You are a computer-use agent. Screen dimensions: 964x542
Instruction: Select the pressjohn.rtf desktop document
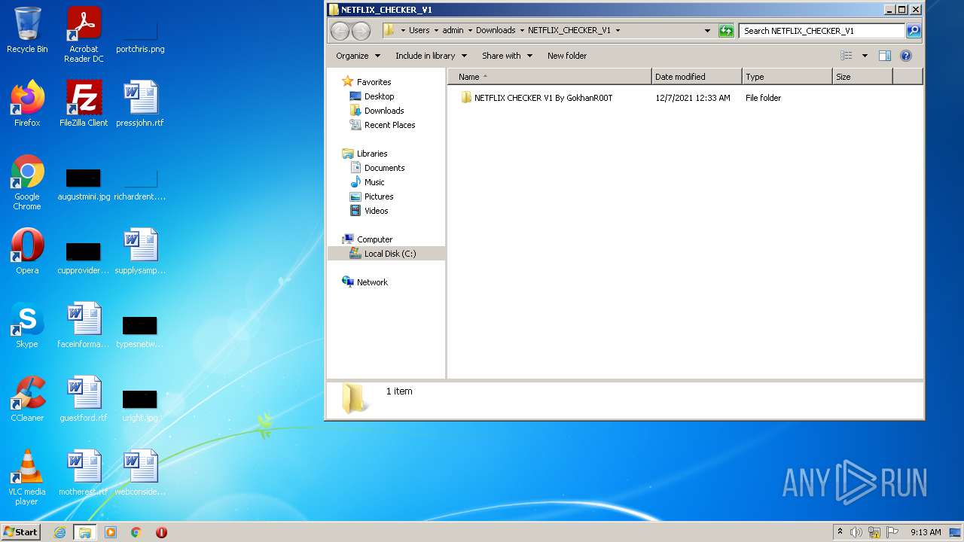[x=140, y=103]
